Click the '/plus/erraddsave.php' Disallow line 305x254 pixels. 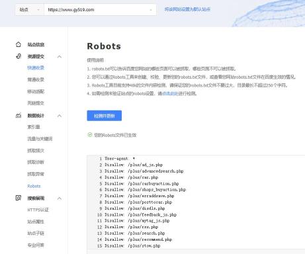140,196
